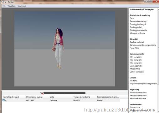Open the File menu
Image resolution: width=159 pixels, height=113 pixels.
click(x=4, y=6)
